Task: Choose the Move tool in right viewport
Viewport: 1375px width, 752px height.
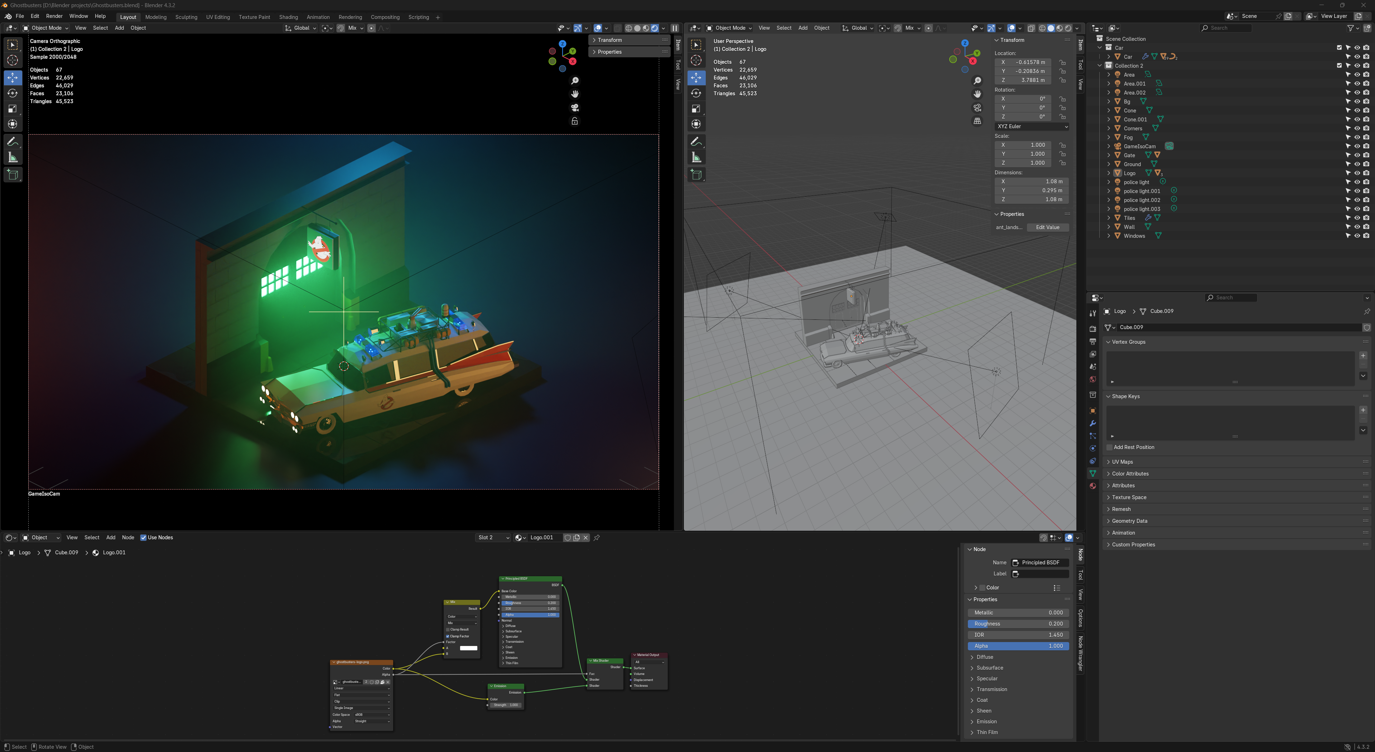Action: 696,78
